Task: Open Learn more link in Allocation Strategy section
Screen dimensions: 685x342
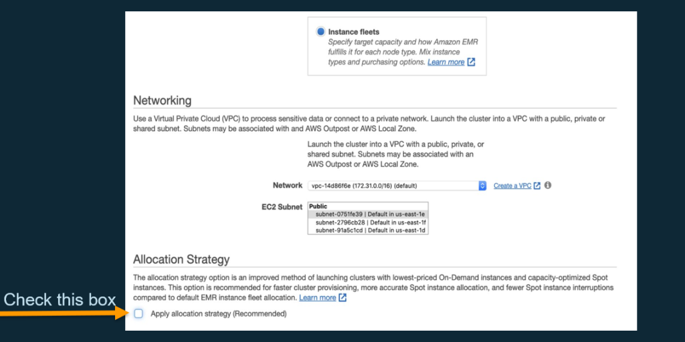Action: 318,298
